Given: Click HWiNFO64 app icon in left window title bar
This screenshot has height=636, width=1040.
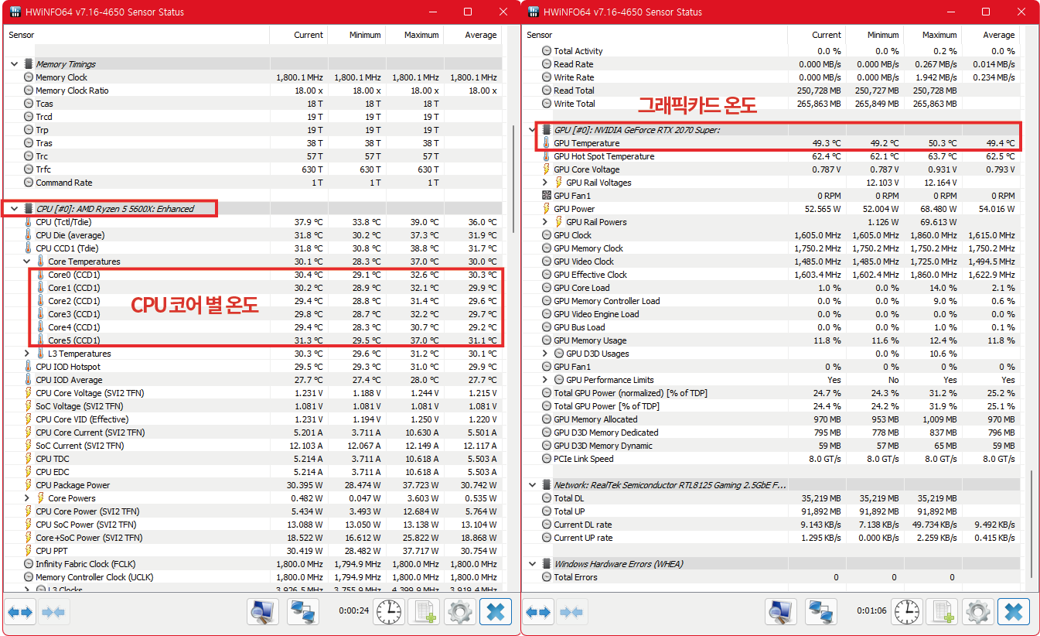Looking at the screenshot, I should pos(15,12).
